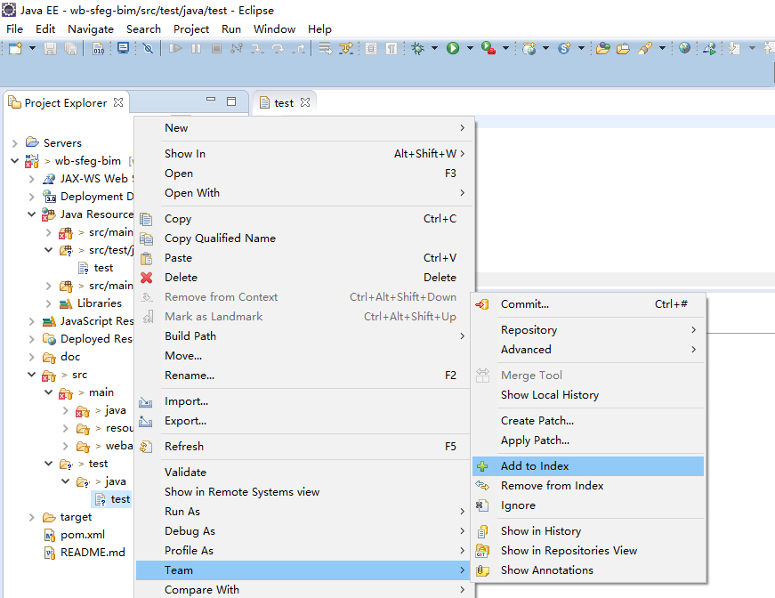775x598 pixels.
Task: Click the monitor console icon in toolbar
Action: [x=123, y=48]
